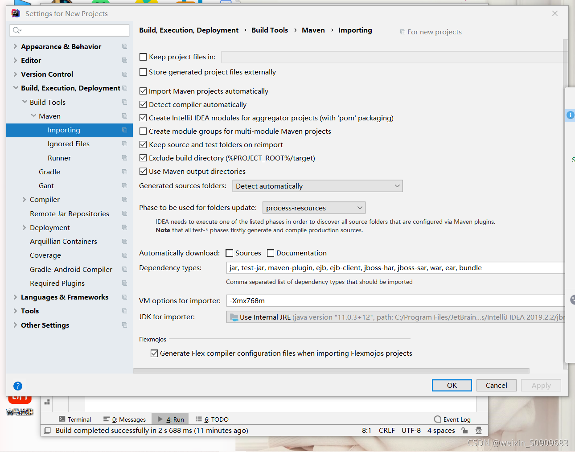This screenshot has height=452, width=575.
Task: Toggle Exclude build directory checkbox
Action: [x=143, y=158]
